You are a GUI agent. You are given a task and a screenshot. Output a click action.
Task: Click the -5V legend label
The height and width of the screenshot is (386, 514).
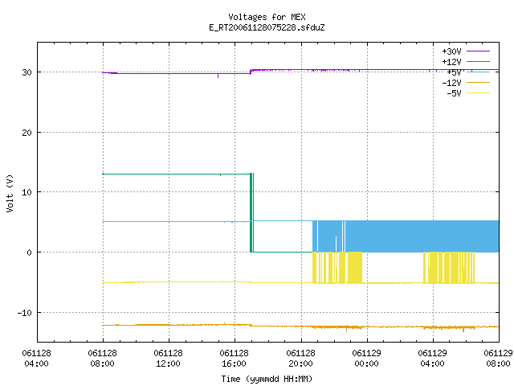pyautogui.click(x=454, y=93)
